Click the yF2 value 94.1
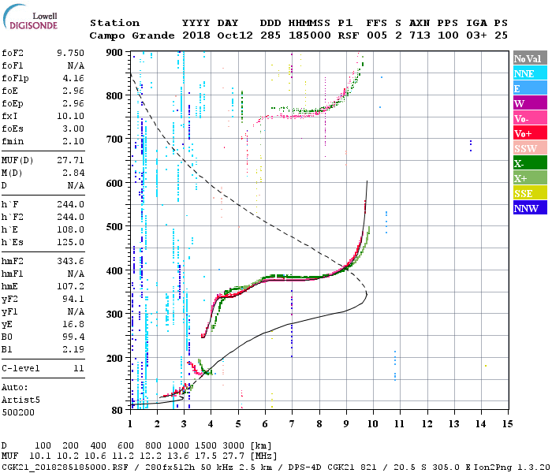This screenshot has height=473, width=552. pyautogui.click(x=73, y=299)
